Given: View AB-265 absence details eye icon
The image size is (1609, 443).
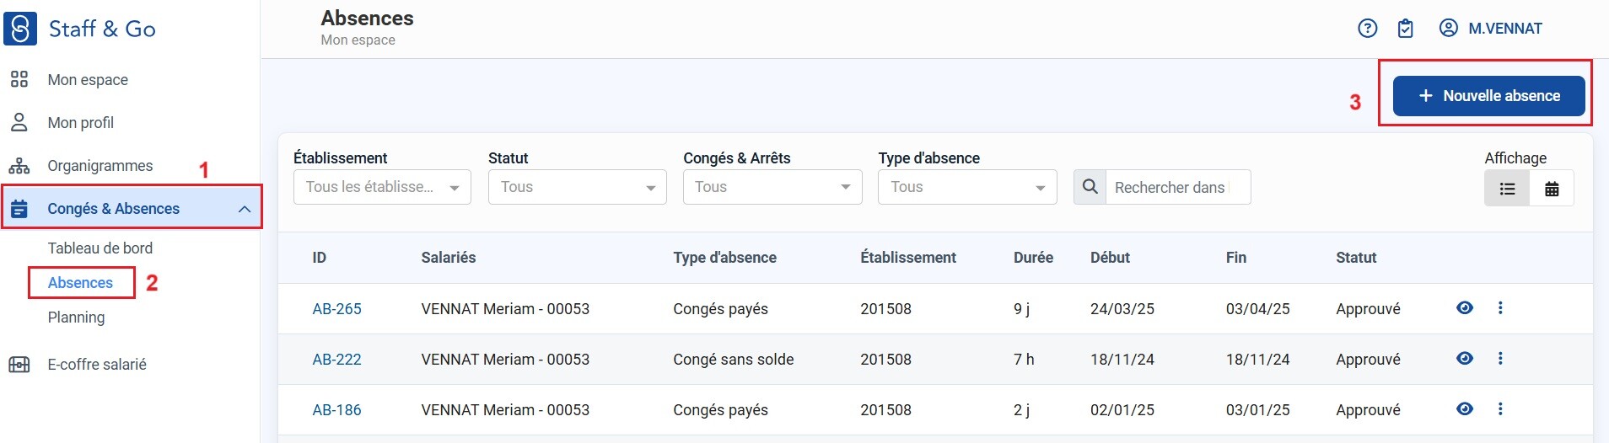Looking at the screenshot, I should [1465, 308].
